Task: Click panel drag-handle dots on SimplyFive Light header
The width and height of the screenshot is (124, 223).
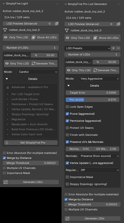Action: (57, 4)
